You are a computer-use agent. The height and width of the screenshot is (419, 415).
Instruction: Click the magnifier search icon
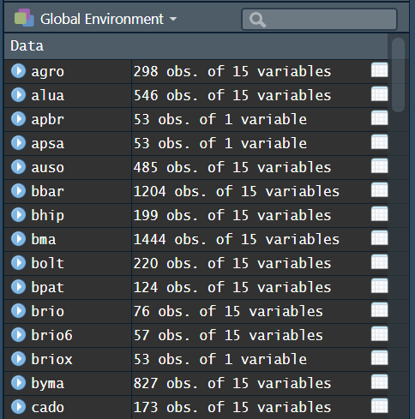click(x=257, y=20)
